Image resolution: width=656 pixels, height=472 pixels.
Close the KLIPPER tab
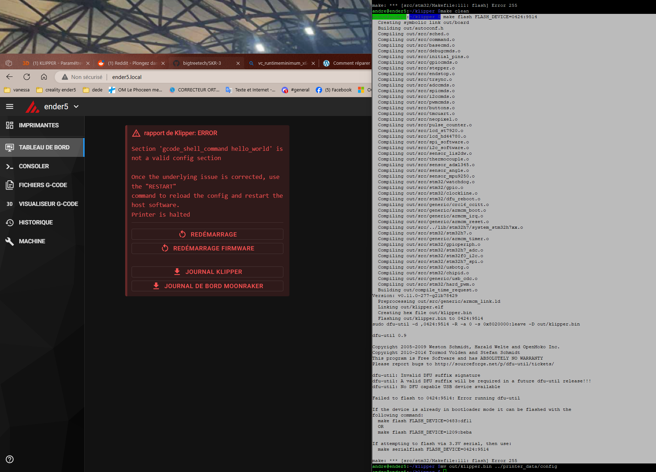88,63
